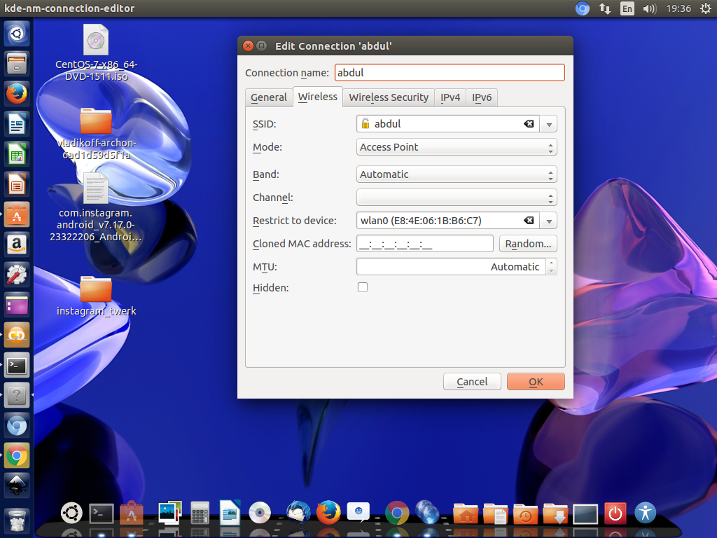Open Ubuntu Software Center in the launcher
Image resolution: width=717 pixels, height=538 pixels.
coord(17,214)
